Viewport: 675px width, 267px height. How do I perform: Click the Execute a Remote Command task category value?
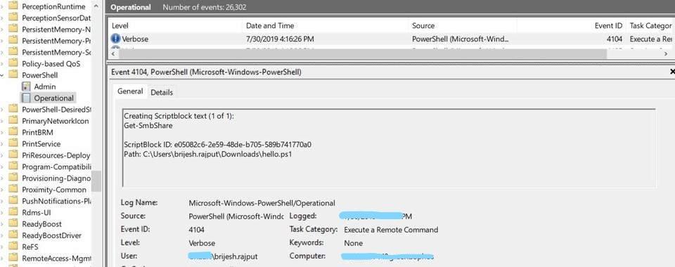(391, 230)
